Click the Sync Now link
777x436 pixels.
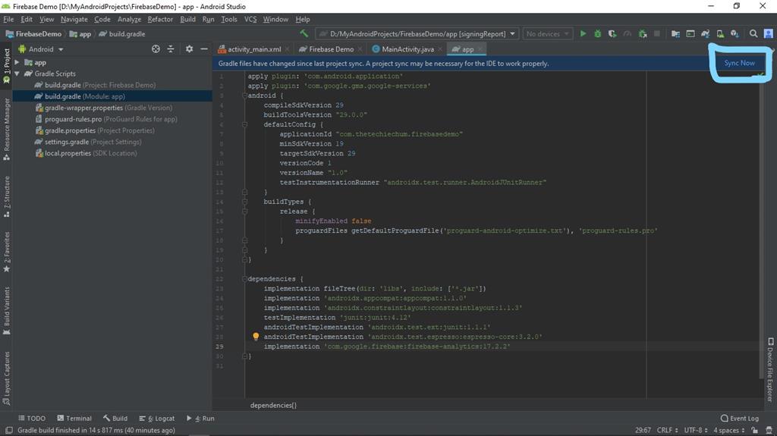[739, 63]
